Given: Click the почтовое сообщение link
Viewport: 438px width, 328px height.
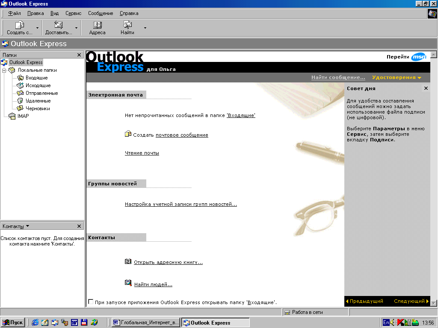Looking at the screenshot, I should pyautogui.click(x=182, y=135).
